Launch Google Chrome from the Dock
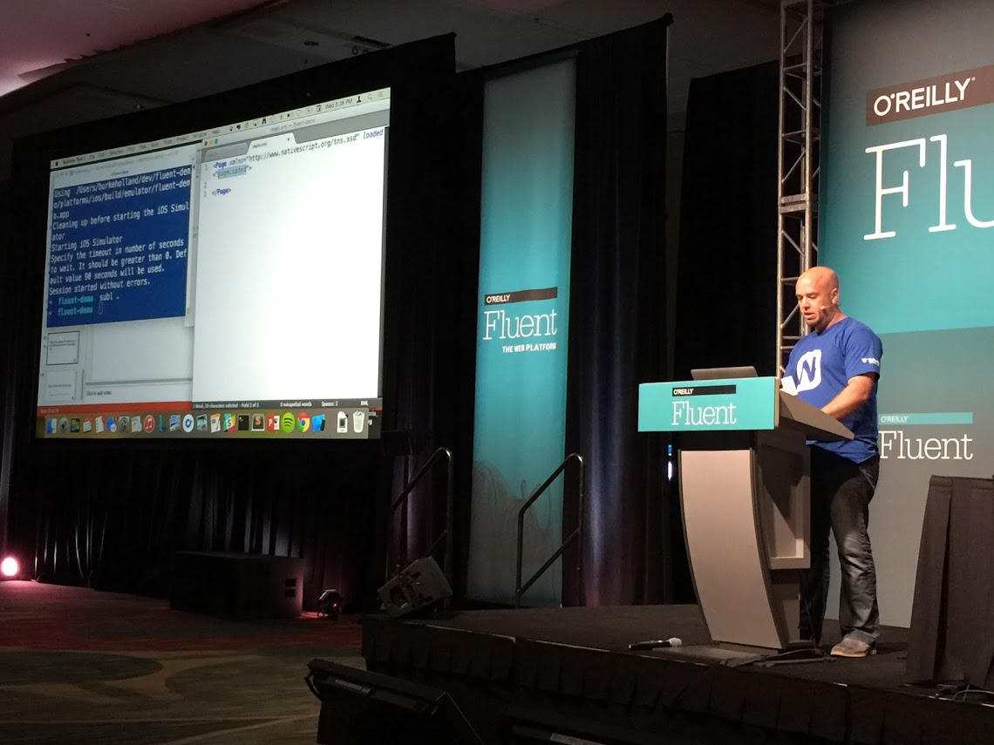Viewport: 994px width, 745px height. pos(303,424)
